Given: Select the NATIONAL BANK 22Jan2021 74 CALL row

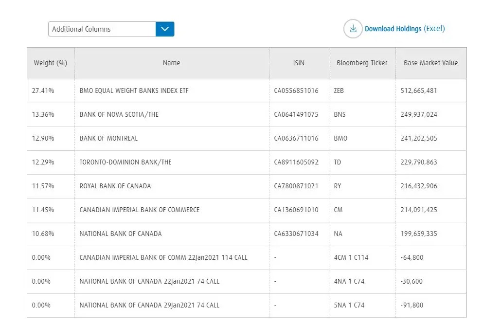Looking at the screenshot, I should (x=148, y=281).
